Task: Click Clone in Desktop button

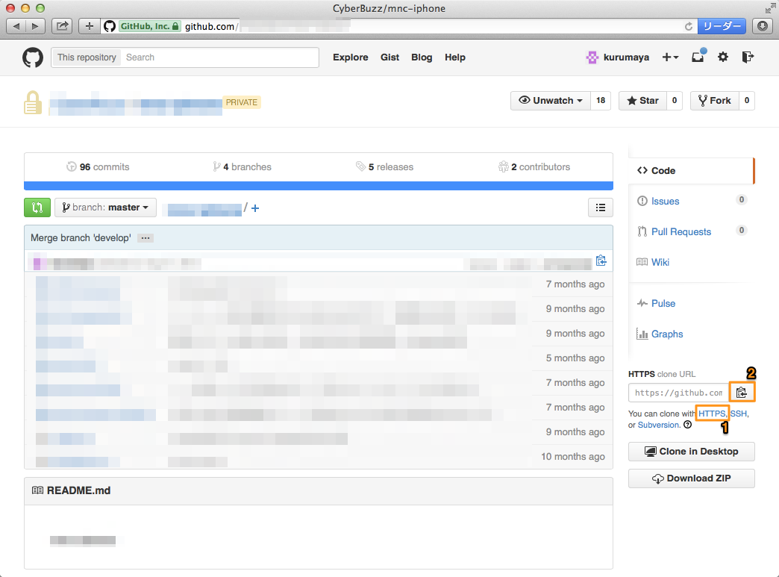Action: [692, 452]
